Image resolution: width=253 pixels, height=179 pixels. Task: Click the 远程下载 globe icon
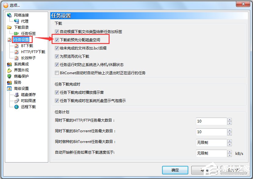click(x=16, y=107)
